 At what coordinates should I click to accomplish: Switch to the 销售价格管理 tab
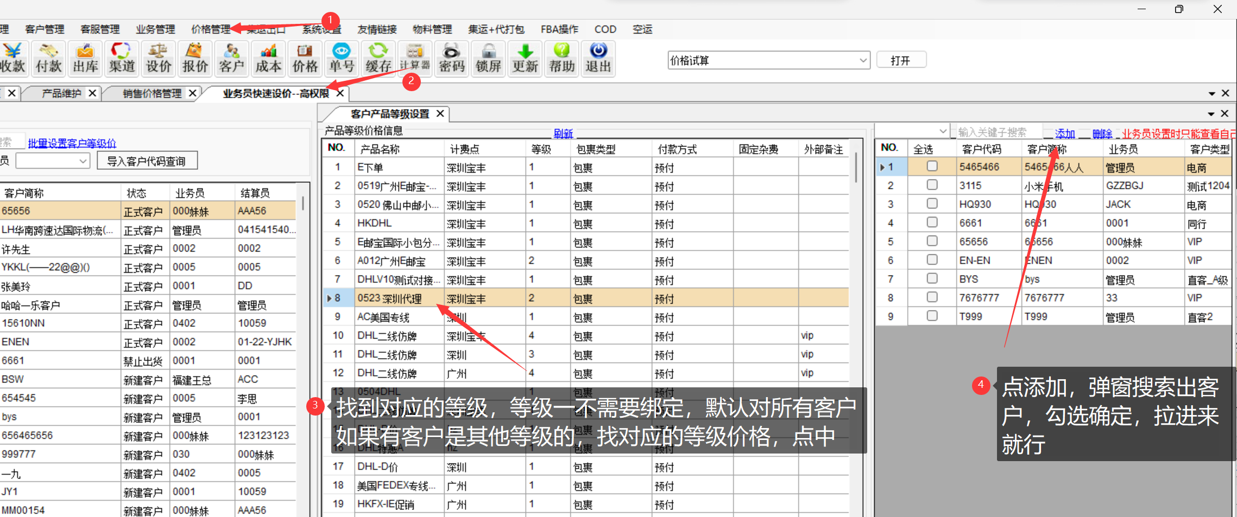click(152, 93)
